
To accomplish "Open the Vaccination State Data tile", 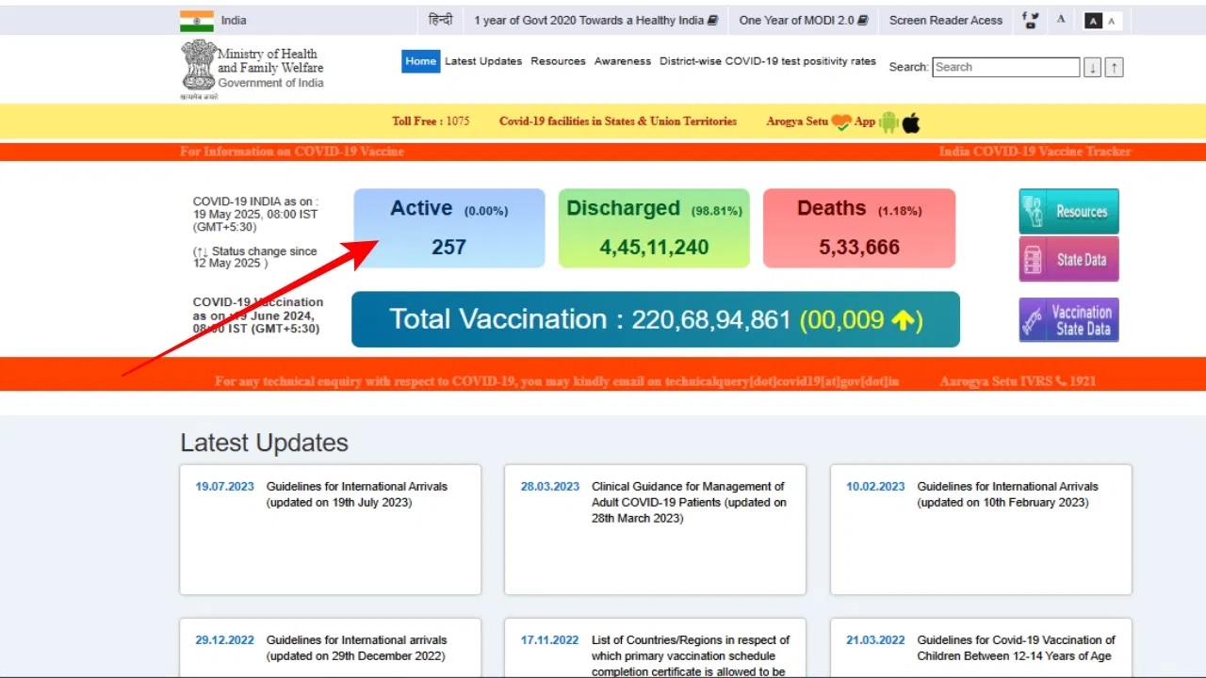I will 1068,319.
